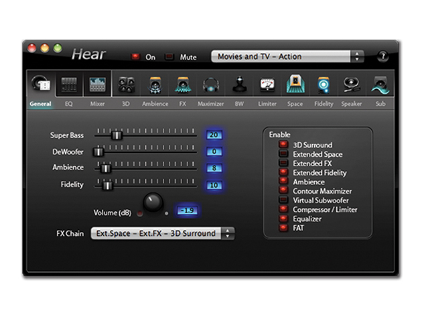This screenshot has width=422, height=317.
Task: Switch to the 3D tab label
Action: (126, 104)
